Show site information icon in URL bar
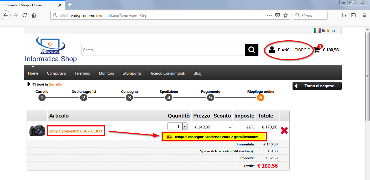The width and height of the screenshot is (370, 180). tap(55, 16)
